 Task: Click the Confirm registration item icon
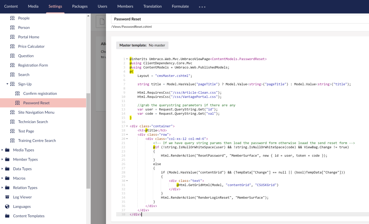click(x=17, y=93)
